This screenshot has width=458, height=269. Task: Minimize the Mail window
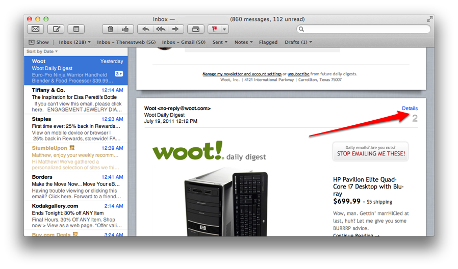[38, 19]
